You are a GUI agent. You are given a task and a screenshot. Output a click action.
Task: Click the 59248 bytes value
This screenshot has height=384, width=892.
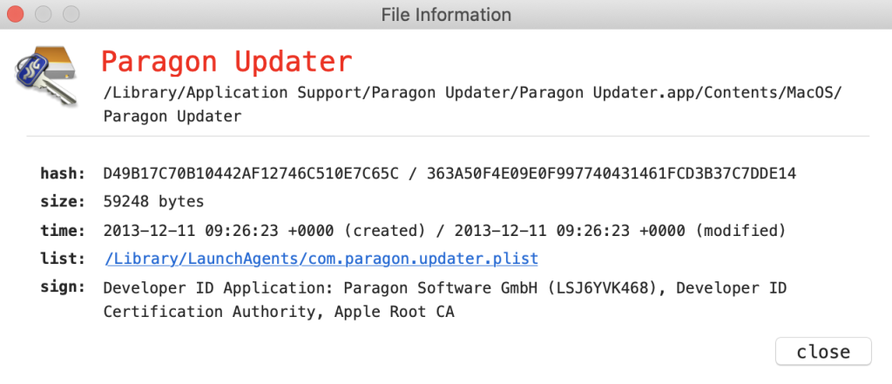point(153,202)
